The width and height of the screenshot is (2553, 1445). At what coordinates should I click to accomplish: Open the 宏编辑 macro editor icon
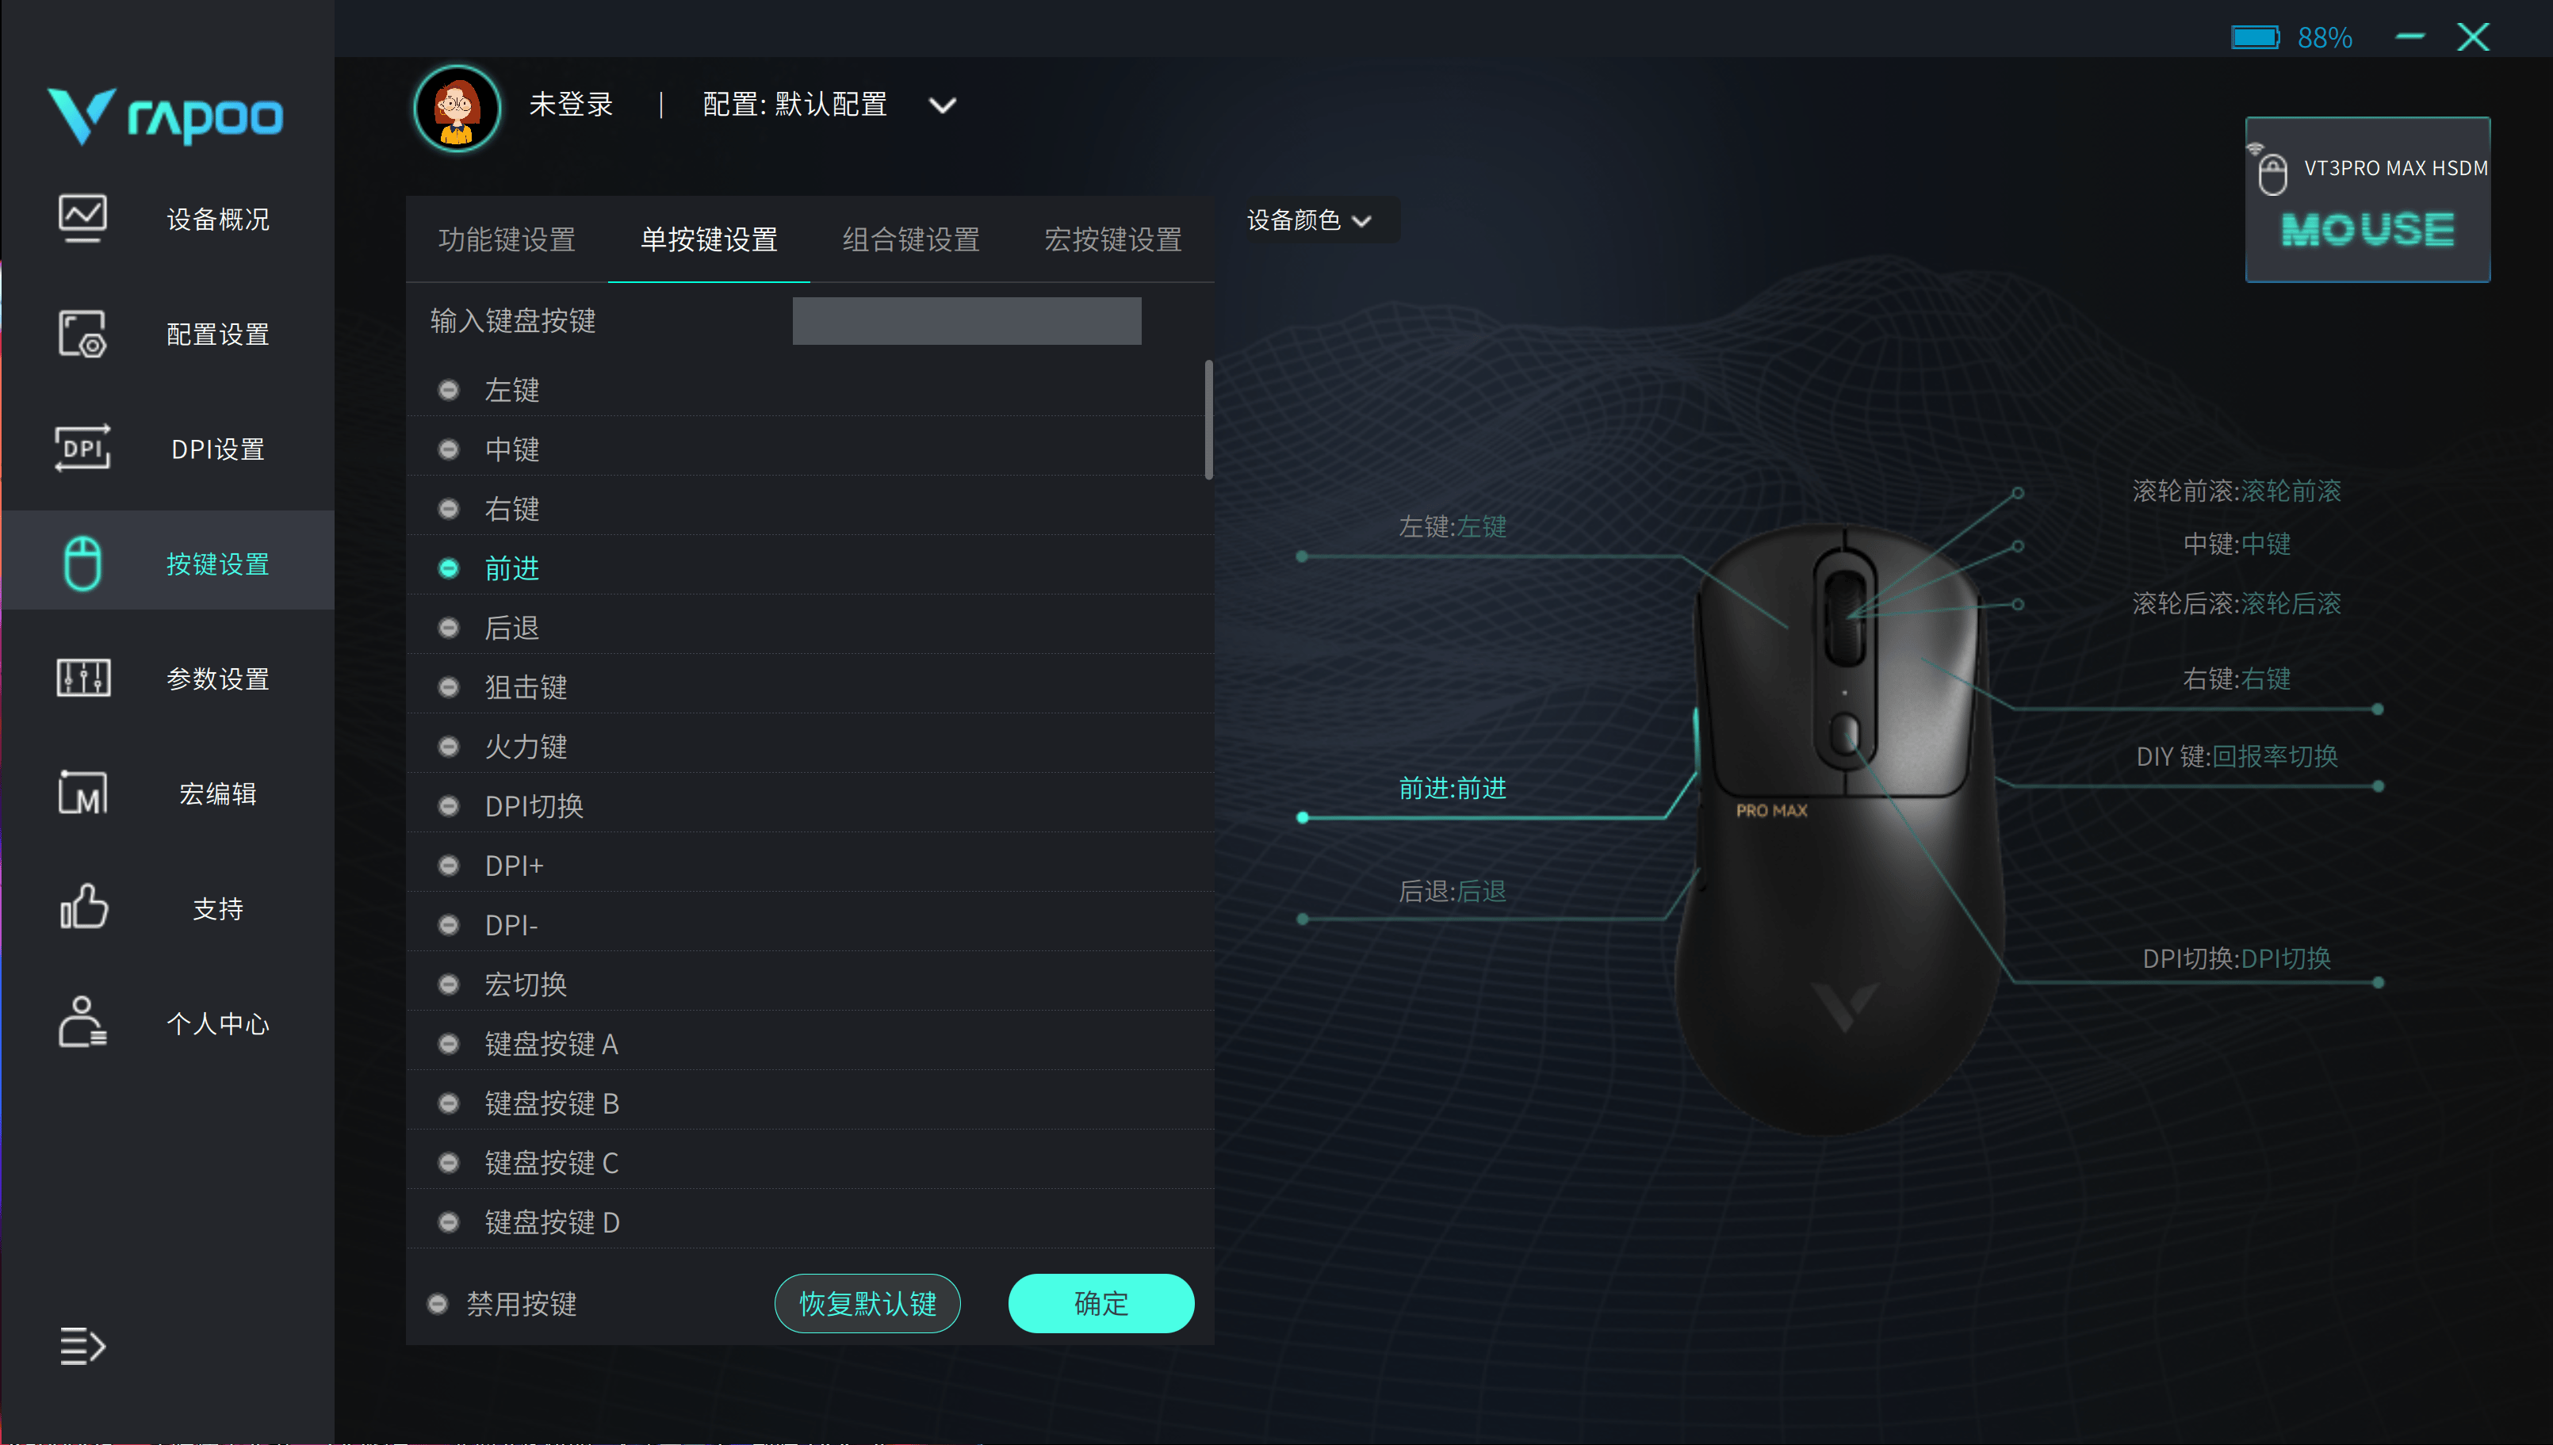click(x=82, y=793)
